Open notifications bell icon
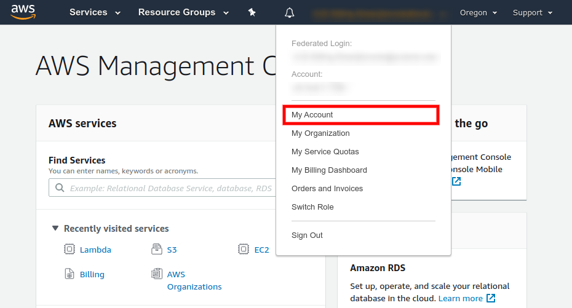 click(x=289, y=13)
